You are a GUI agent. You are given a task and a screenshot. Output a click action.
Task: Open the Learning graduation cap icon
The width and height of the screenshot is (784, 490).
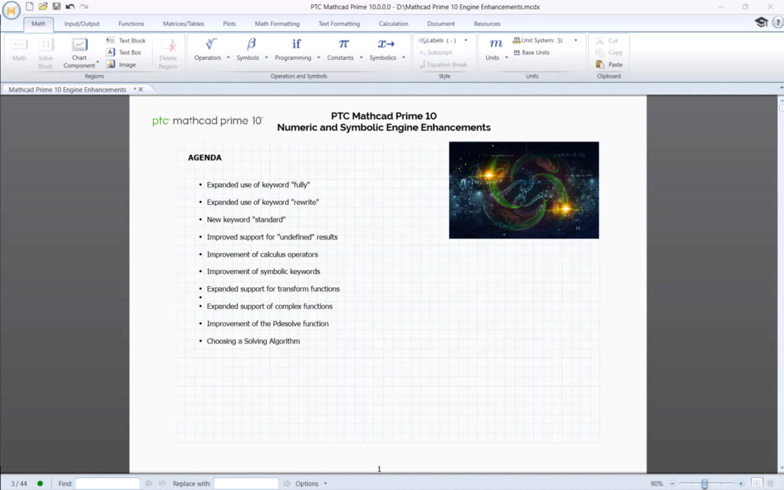(761, 22)
